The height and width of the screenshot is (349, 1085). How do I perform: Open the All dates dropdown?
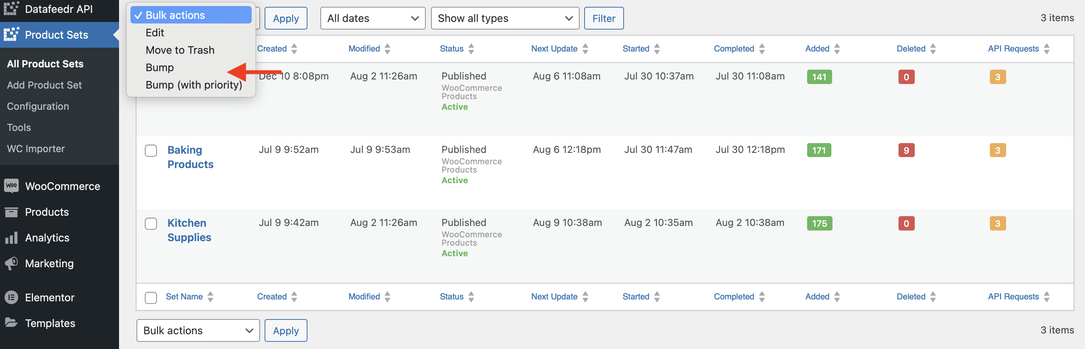pyautogui.click(x=373, y=18)
